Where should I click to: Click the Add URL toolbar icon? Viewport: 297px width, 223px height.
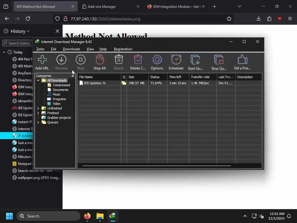coord(42,60)
